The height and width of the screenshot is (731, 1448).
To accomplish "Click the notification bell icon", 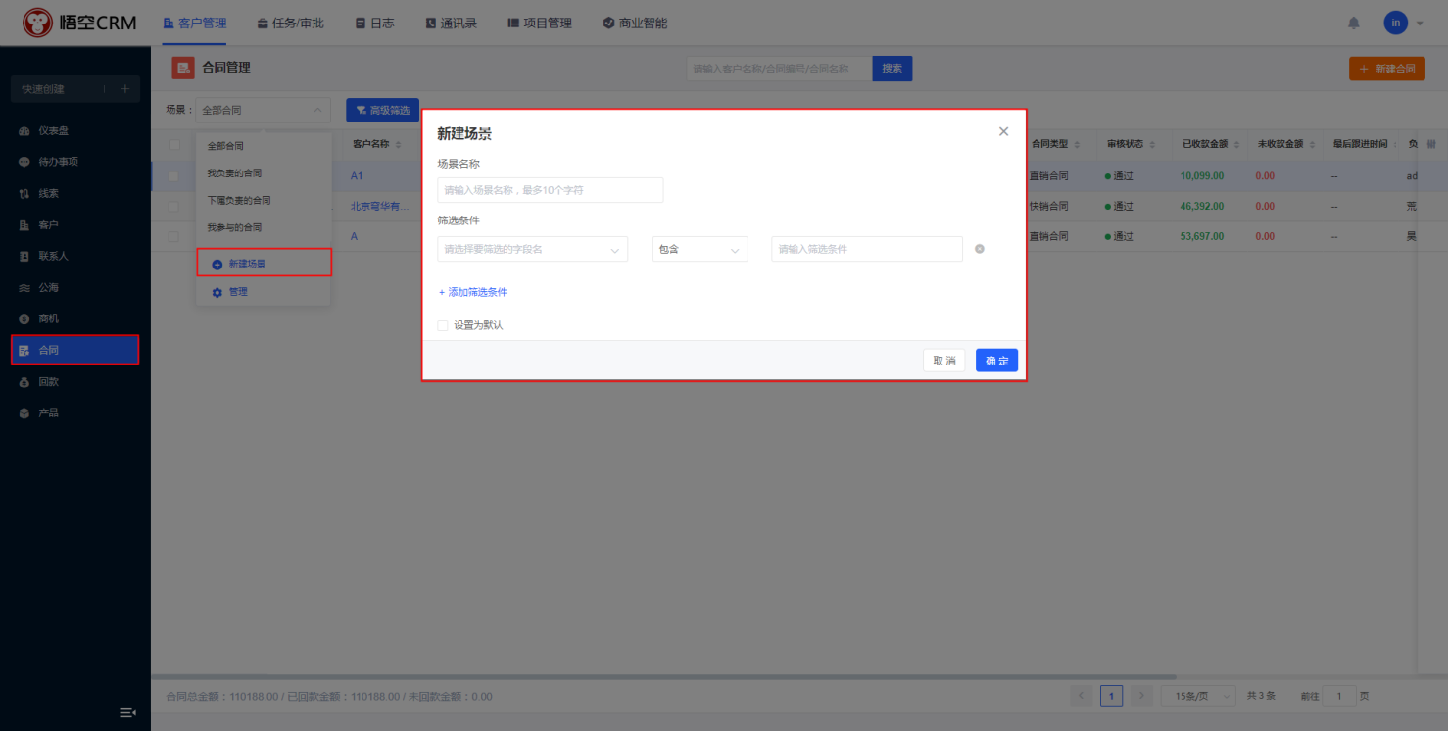I will pos(1354,23).
